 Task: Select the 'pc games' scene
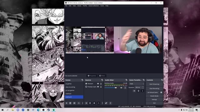pos(74,84)
